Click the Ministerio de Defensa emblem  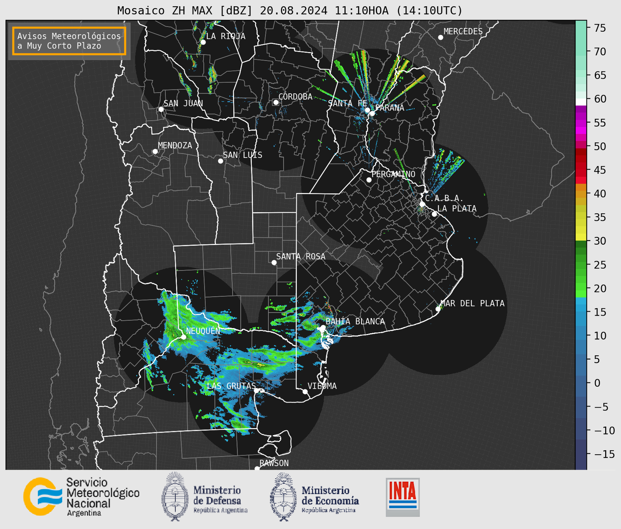[175, 497]
